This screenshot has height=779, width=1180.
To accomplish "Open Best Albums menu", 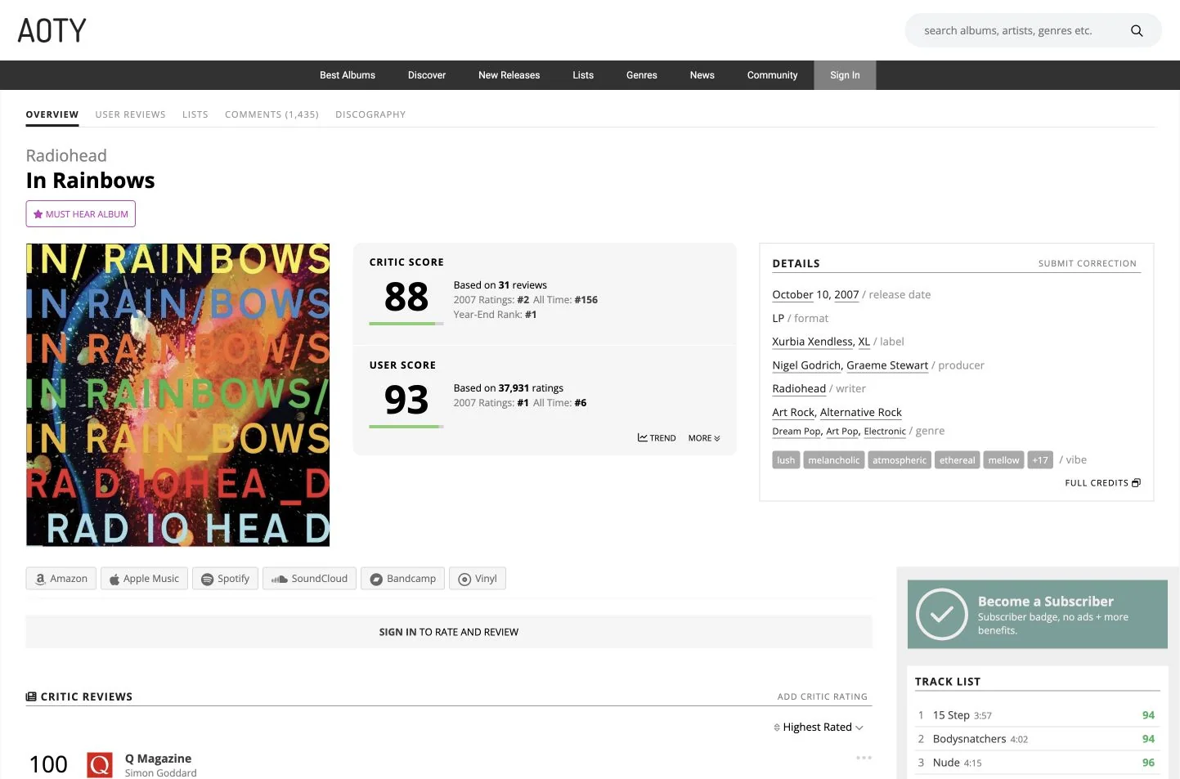I will pyautogui.click(x=348, y=75).
